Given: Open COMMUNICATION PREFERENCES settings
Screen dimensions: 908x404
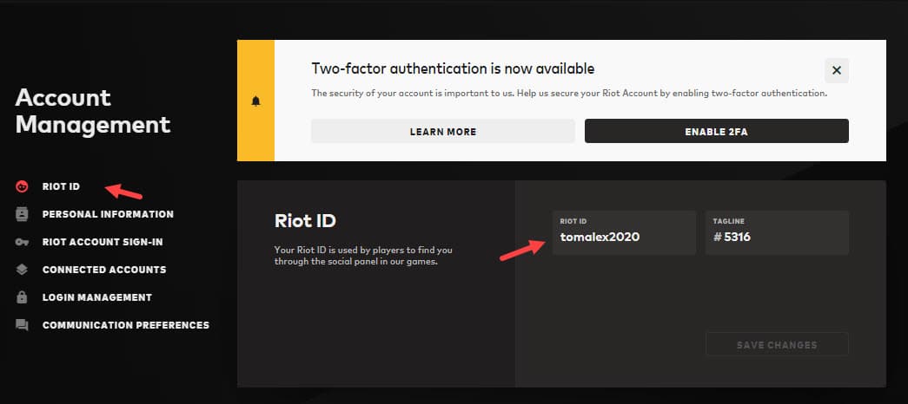Looking at the screenshot, I should click(126, 325).
